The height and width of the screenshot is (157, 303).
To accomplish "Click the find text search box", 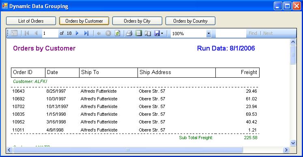I will [x=231, y=33].
